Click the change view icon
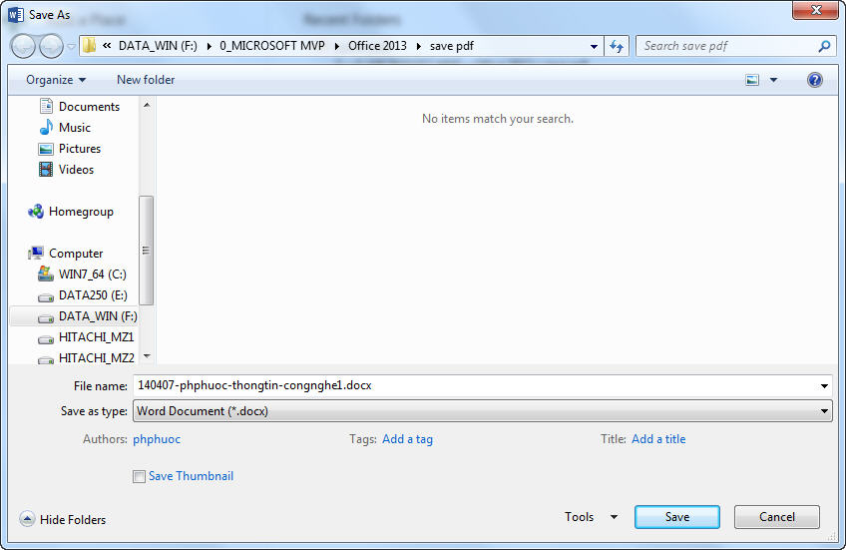 [753, 80]
